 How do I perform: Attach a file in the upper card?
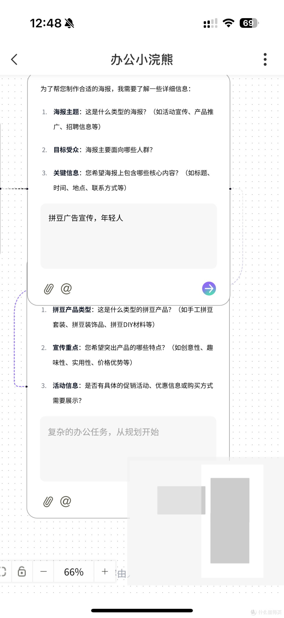tap(49, 289)
